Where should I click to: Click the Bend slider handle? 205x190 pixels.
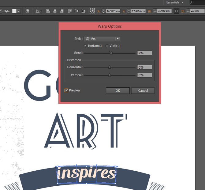111,53
